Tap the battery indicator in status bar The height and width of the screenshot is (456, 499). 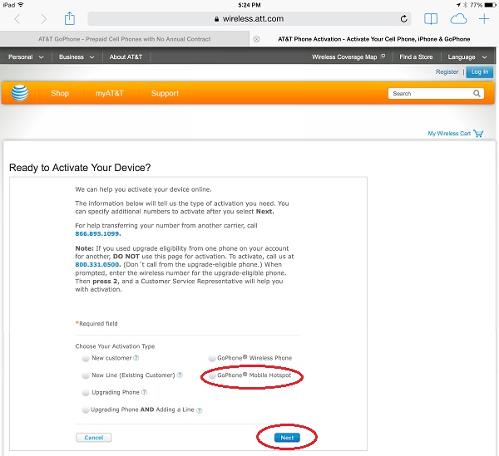(x=490, y=5)
